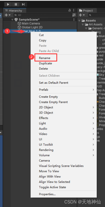Click the Unity scene icon beside SampleScene
105x207 pixels.
(x=16, y=20)
